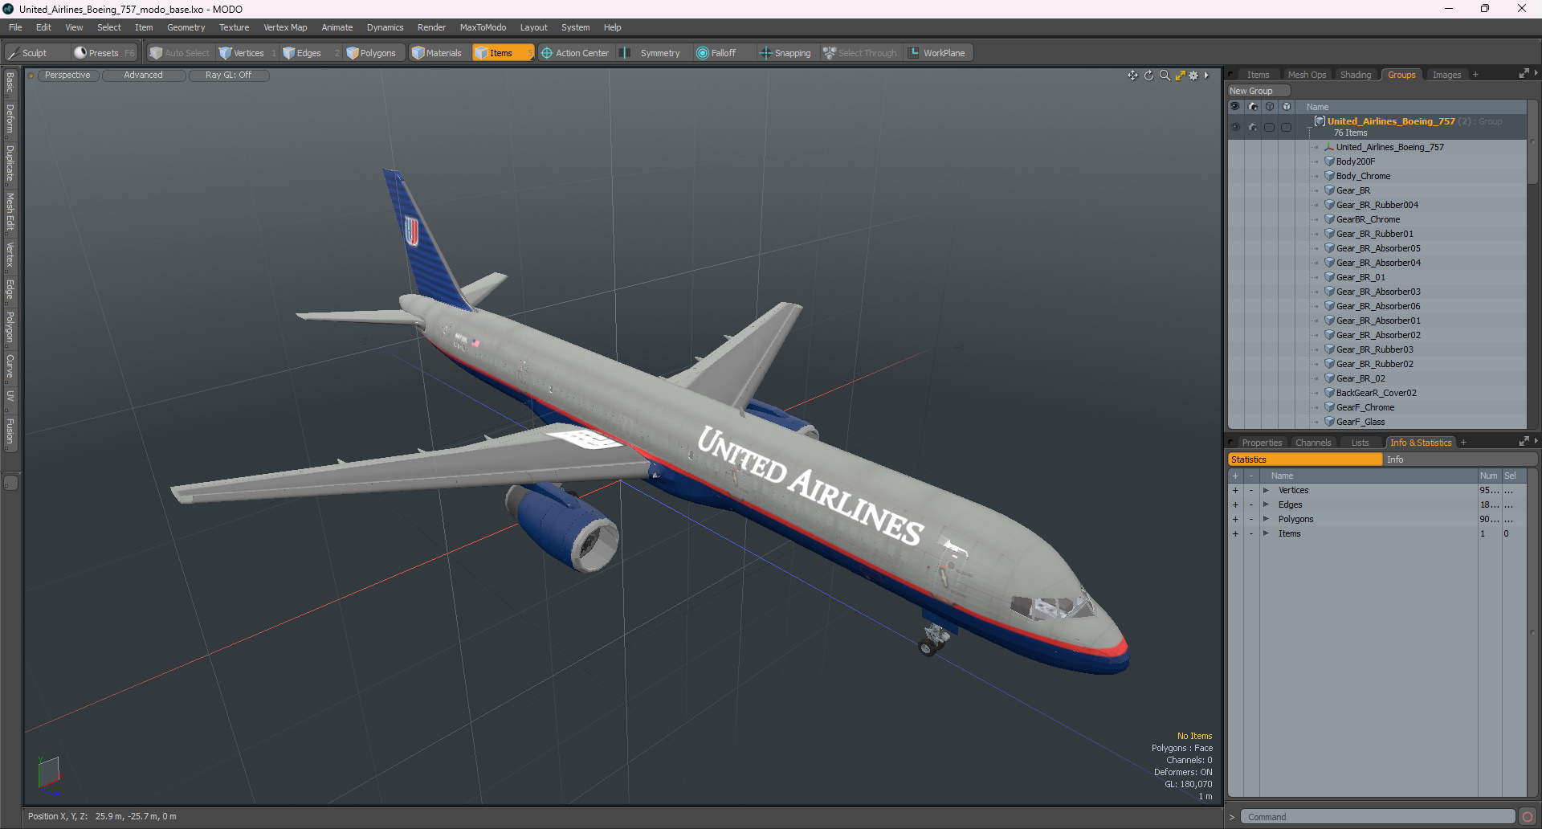This screenshot has height=829, width=1542.
Task: Add a new tab beside Images
Action: click(1475, 75)
